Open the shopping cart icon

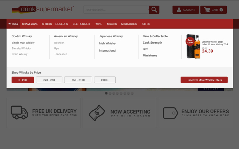207,10
